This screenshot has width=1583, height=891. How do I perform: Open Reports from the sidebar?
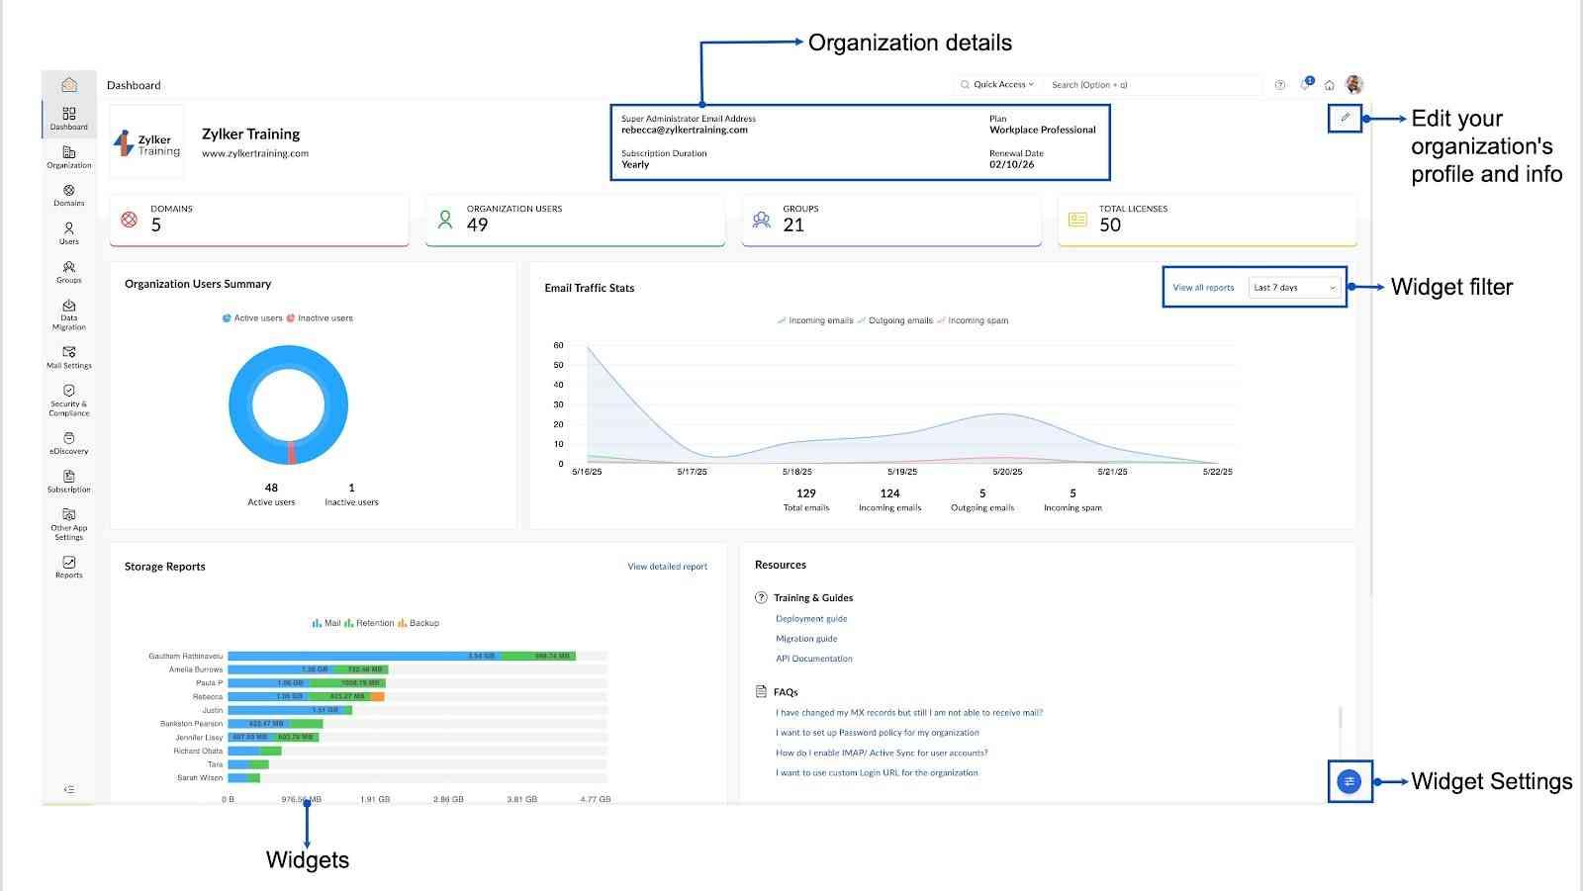coord(68,567)
